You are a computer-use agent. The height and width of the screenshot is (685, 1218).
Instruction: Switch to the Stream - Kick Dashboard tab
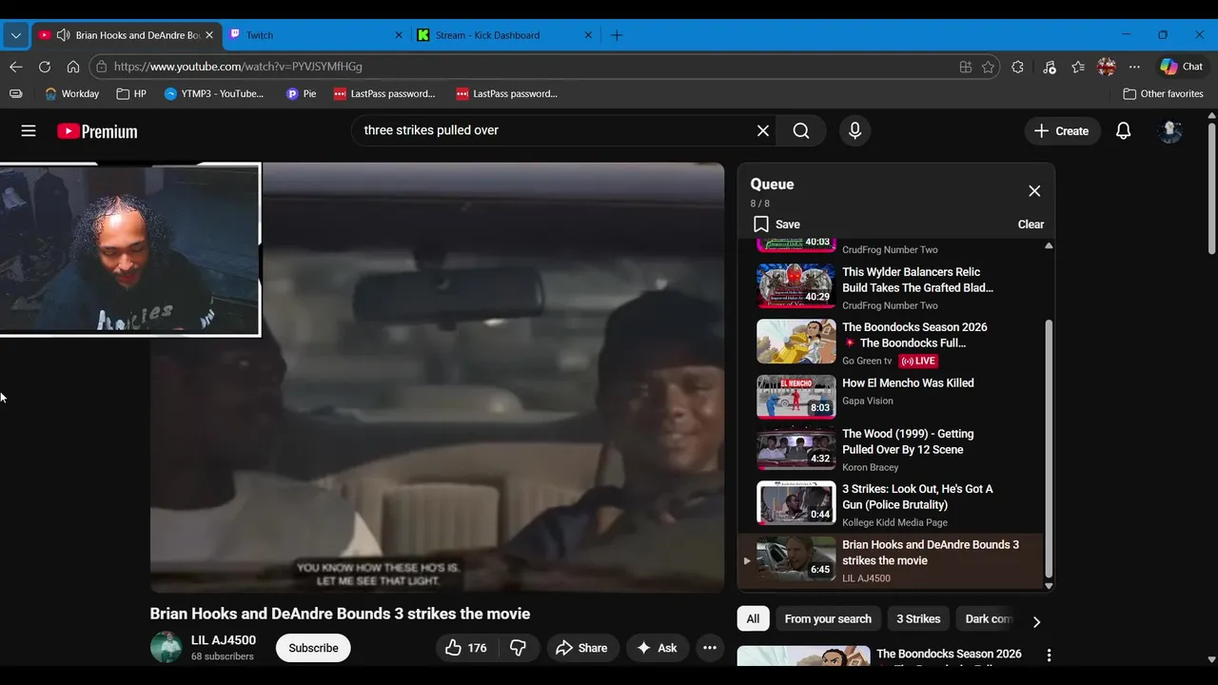[505, 35]
